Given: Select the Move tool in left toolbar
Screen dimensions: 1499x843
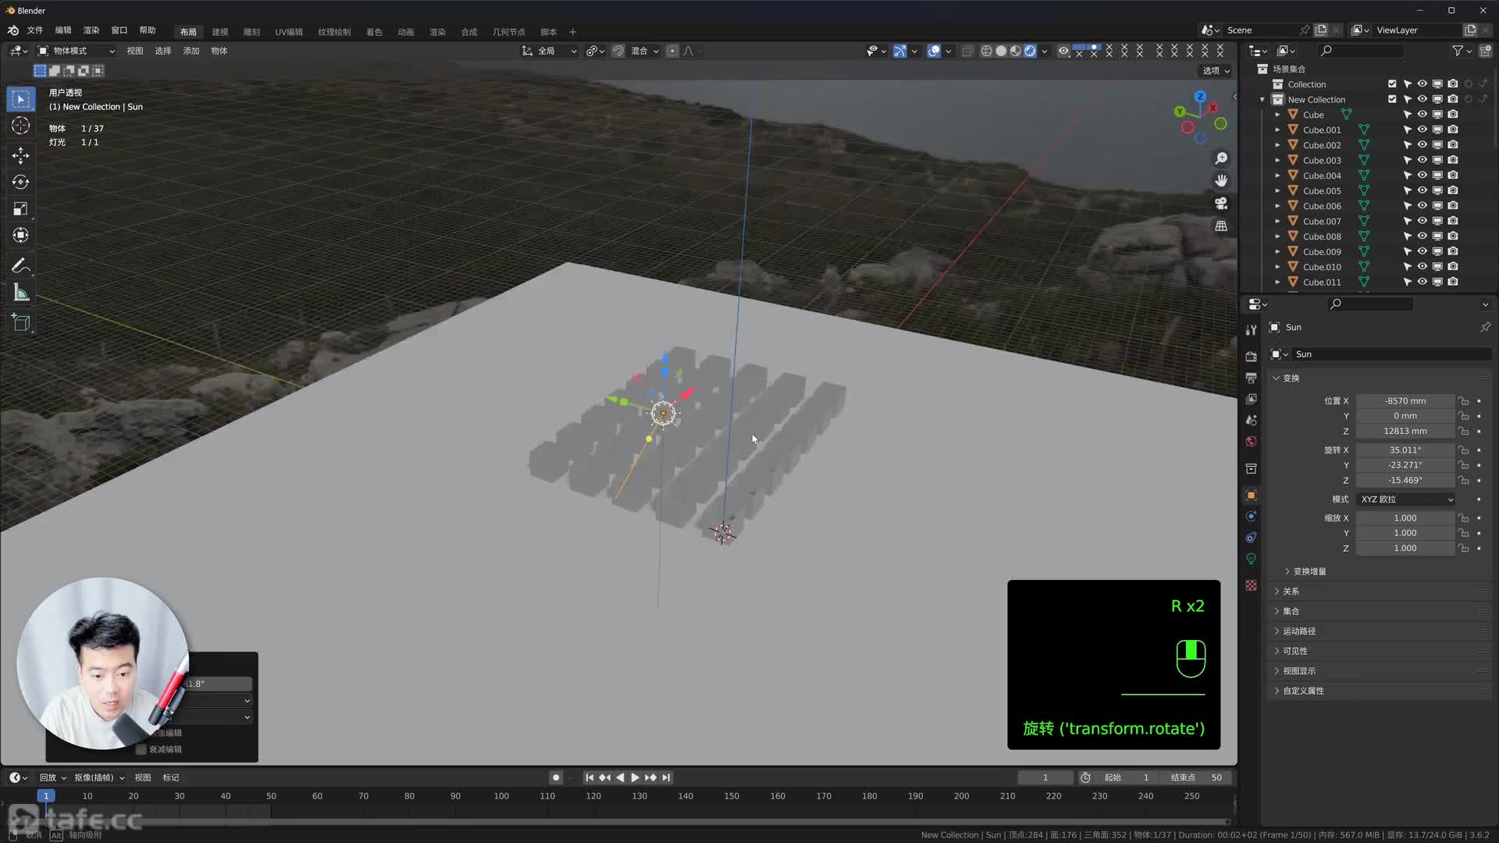Looking at the screenshot, I should point(21,155).
